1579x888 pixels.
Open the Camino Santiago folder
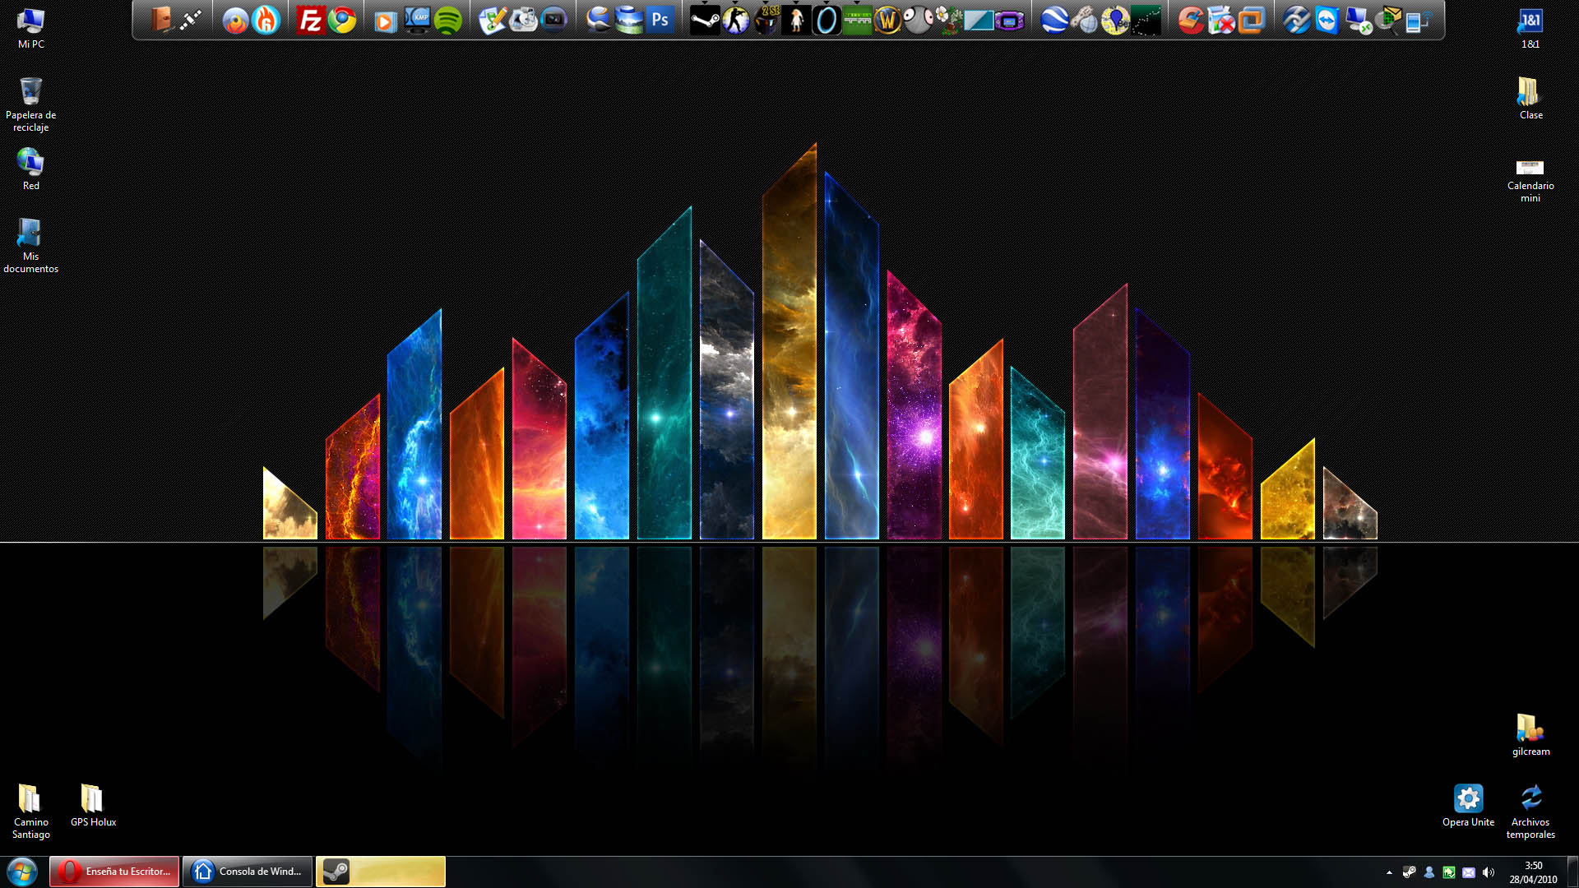tap(31, 812)
